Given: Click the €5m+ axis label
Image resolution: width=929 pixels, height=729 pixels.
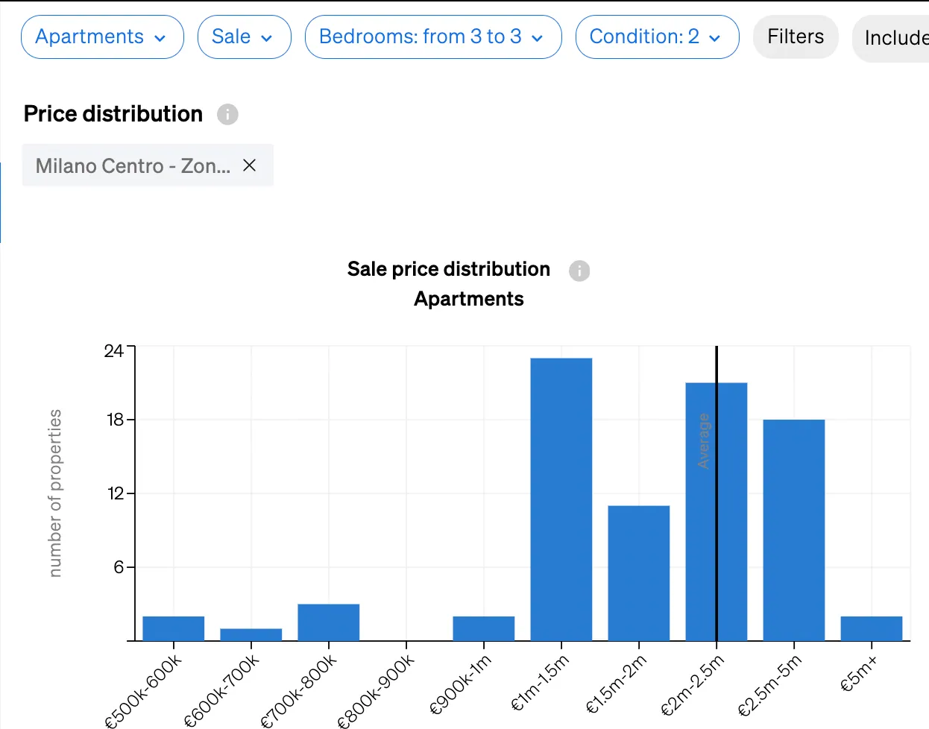Looking at the screenshot, I should tap(859, 674).
